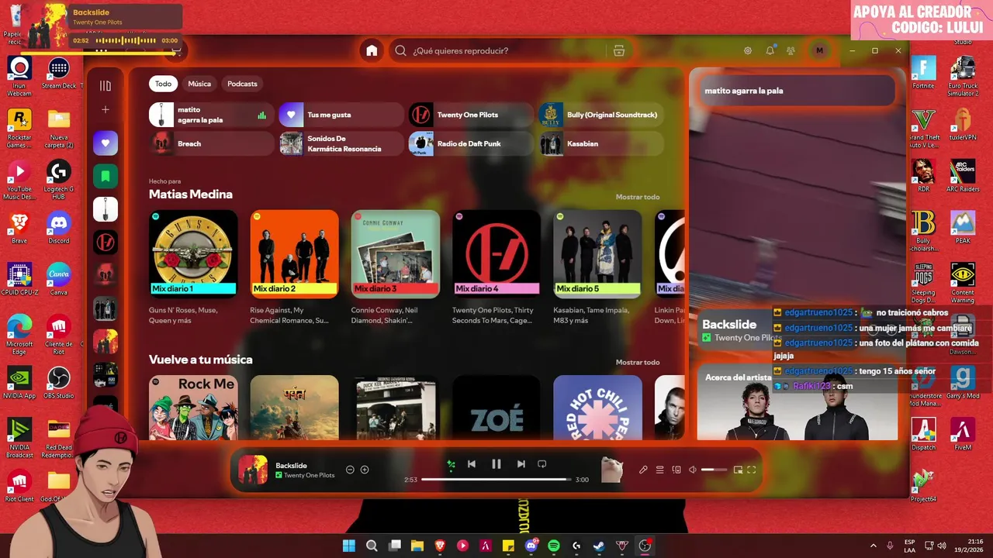
Task: Click 'Twenty One Pilots' artist in player bar
Action: tap(310, 475)
